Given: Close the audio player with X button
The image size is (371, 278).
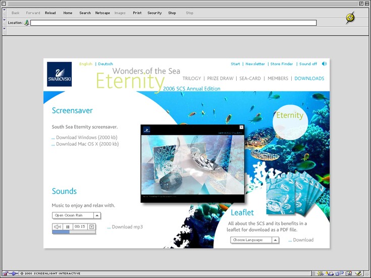Looking at the screenshot, I should click(91, 227).
